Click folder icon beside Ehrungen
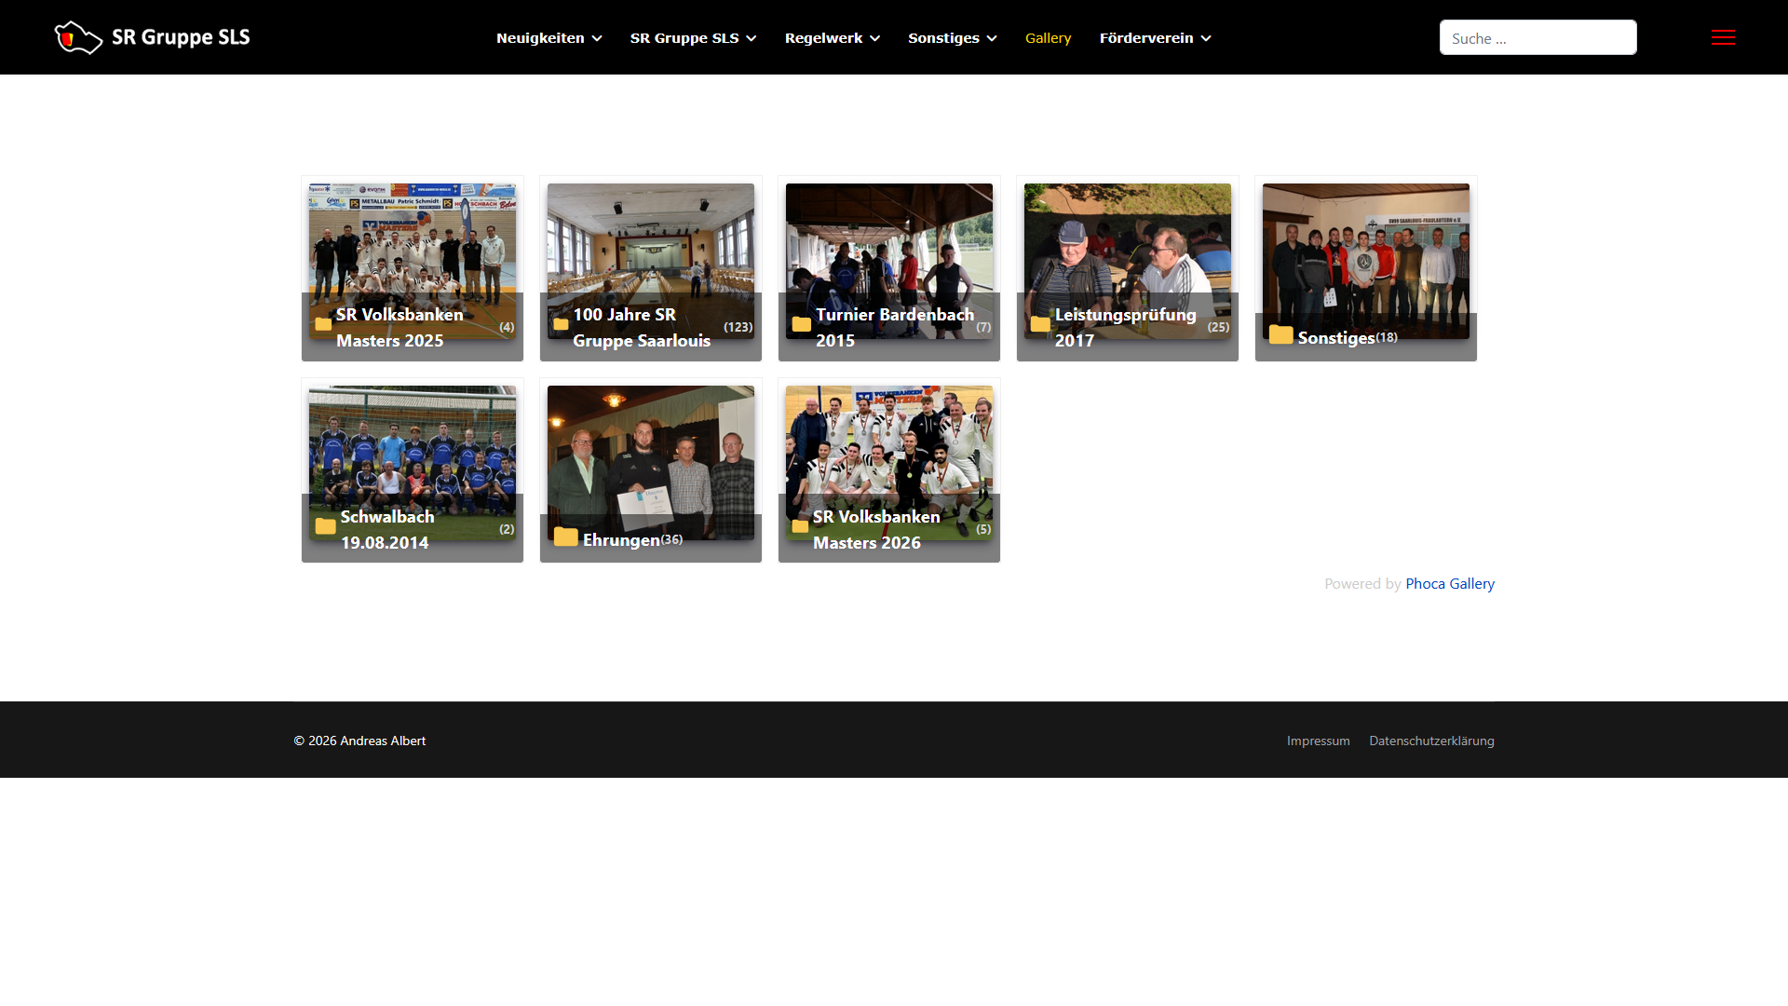This screenshot has height=1006, width=1788. 565,537
